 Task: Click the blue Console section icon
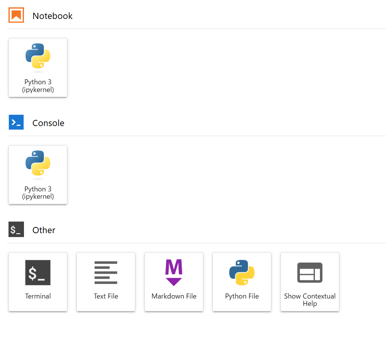click(16, 123)
